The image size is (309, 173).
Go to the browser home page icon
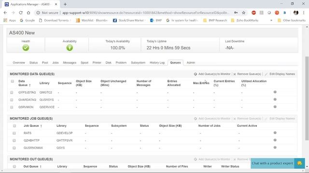pyautogui.click(x=28, y=13)
